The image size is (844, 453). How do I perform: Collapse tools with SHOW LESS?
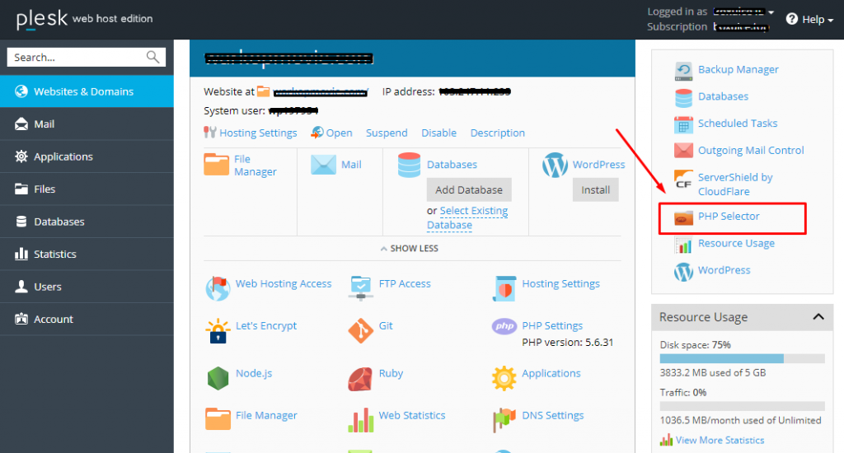(409, 249)
